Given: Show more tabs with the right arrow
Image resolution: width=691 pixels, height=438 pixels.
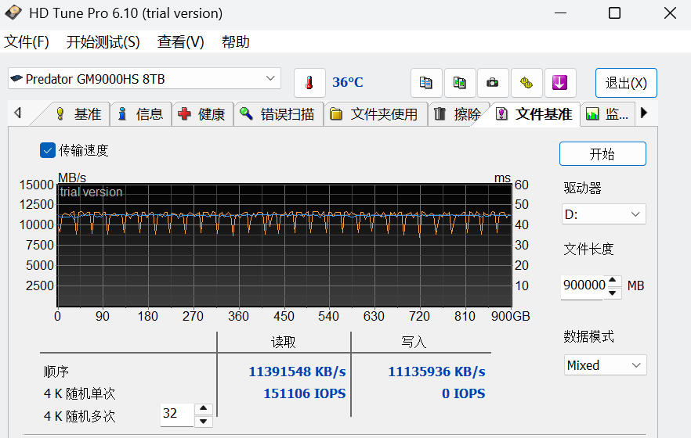Looking at the screenshot, I should (x=644, y=113).
